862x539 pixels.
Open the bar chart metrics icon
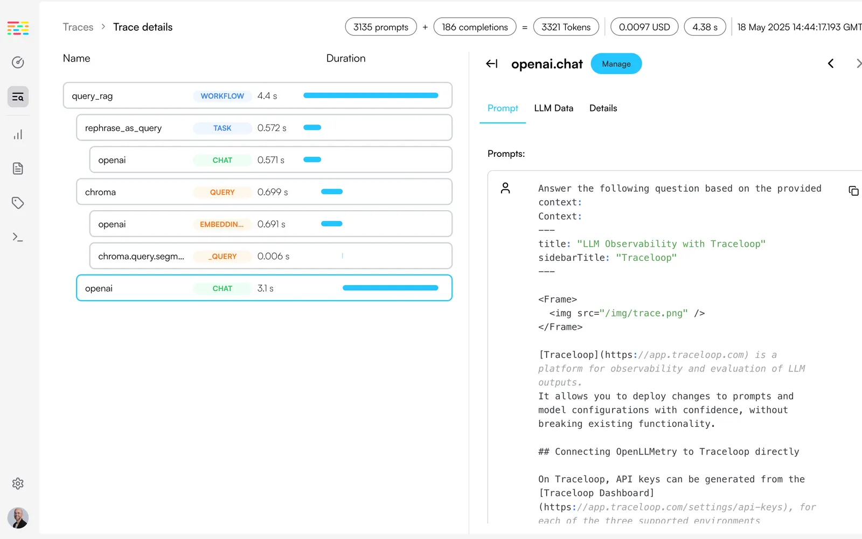tap(18, 134)
